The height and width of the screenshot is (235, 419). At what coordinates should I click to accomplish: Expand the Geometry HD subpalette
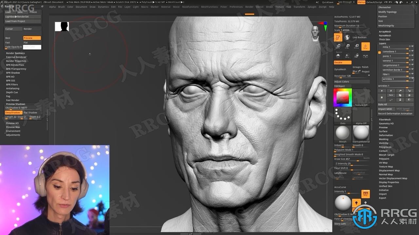[386, 124]
